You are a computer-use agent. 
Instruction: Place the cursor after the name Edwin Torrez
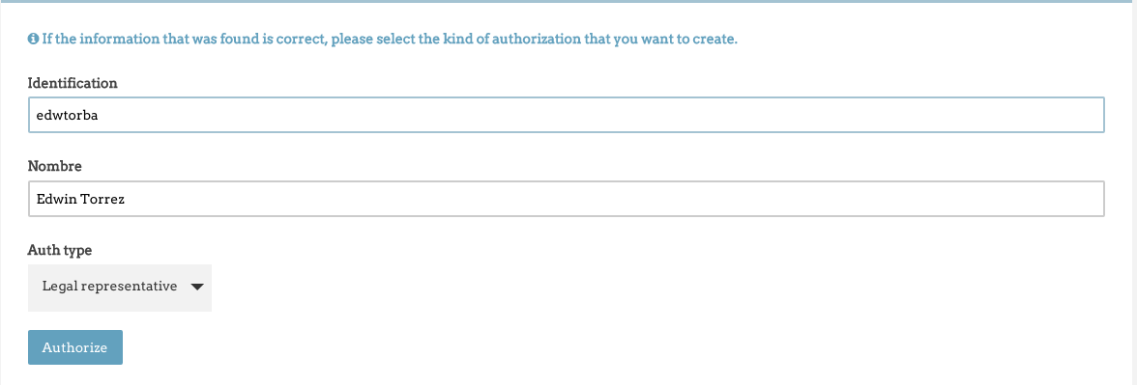(126, 199)
